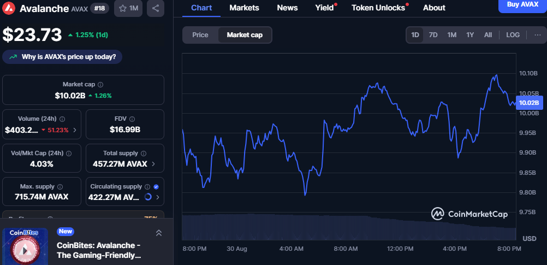547x265 pixels.
Task: Click the 457.27M AVAX total supply value
Action: [120, 164]
